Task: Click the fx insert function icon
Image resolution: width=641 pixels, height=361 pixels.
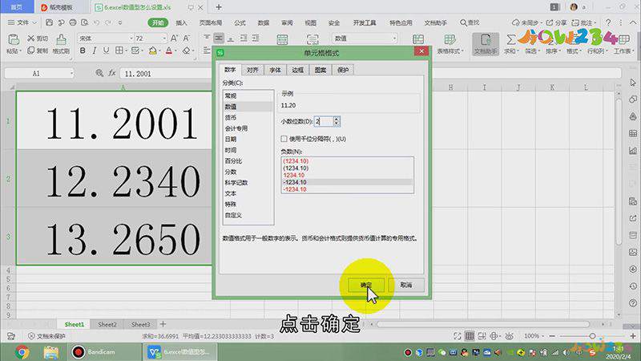Action: pyautogui.click(x=112, y=73)
